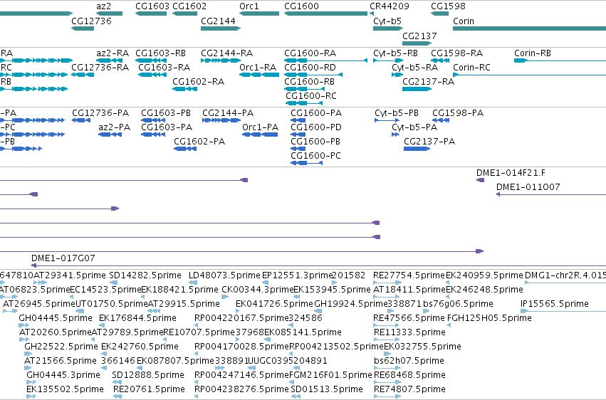The image size is (606, 400).
Task: Click the CG2137-PA protein label
Action: pyautogui.click(x=429, y=142)
